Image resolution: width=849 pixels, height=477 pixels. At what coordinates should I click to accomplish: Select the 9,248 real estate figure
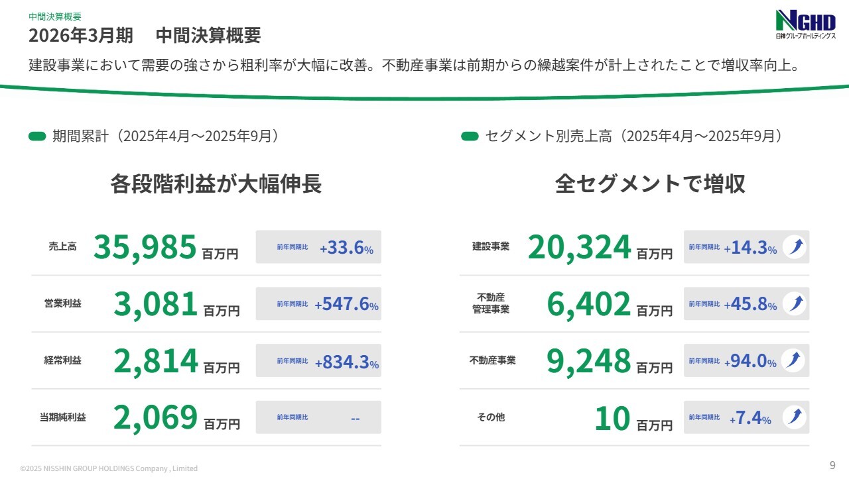[x=589, y=361]
